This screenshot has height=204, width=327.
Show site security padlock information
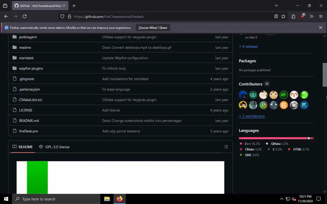tap(69, 16)
